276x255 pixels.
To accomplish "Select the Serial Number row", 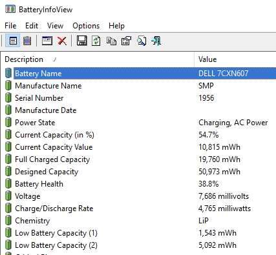I will tap(138, 98).
